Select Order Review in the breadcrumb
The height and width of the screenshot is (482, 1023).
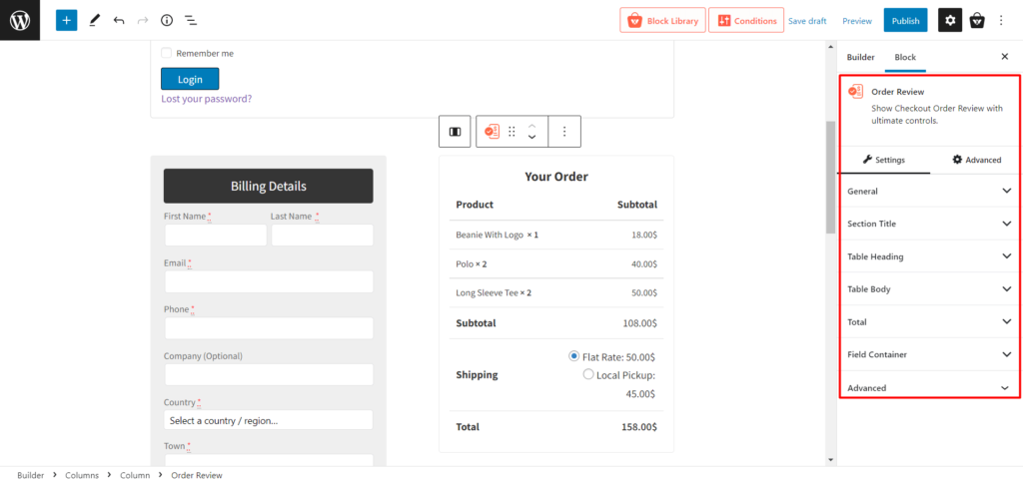click(x=197, y=475)
